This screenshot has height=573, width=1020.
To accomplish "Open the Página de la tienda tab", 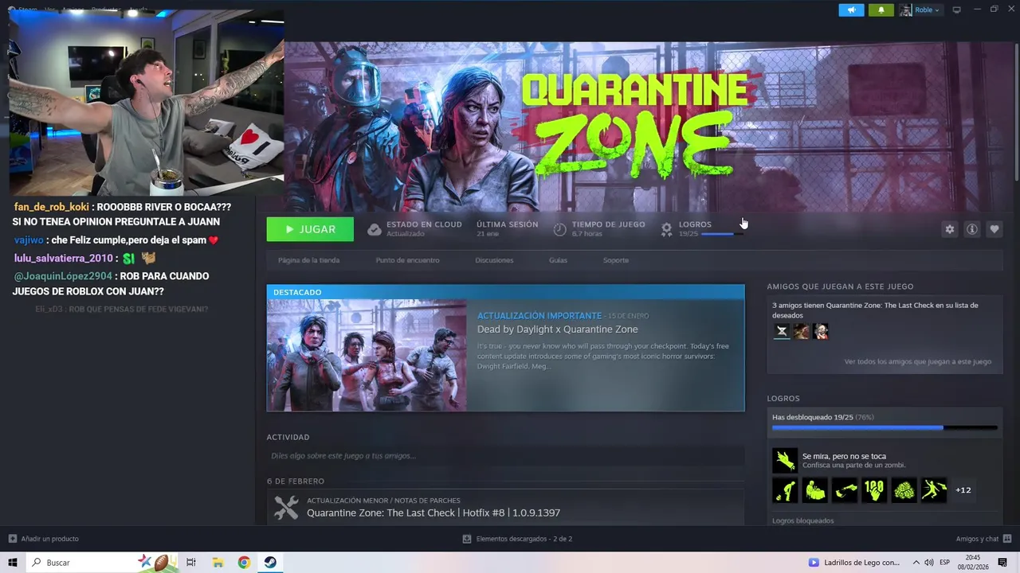I will coord(308,260).
